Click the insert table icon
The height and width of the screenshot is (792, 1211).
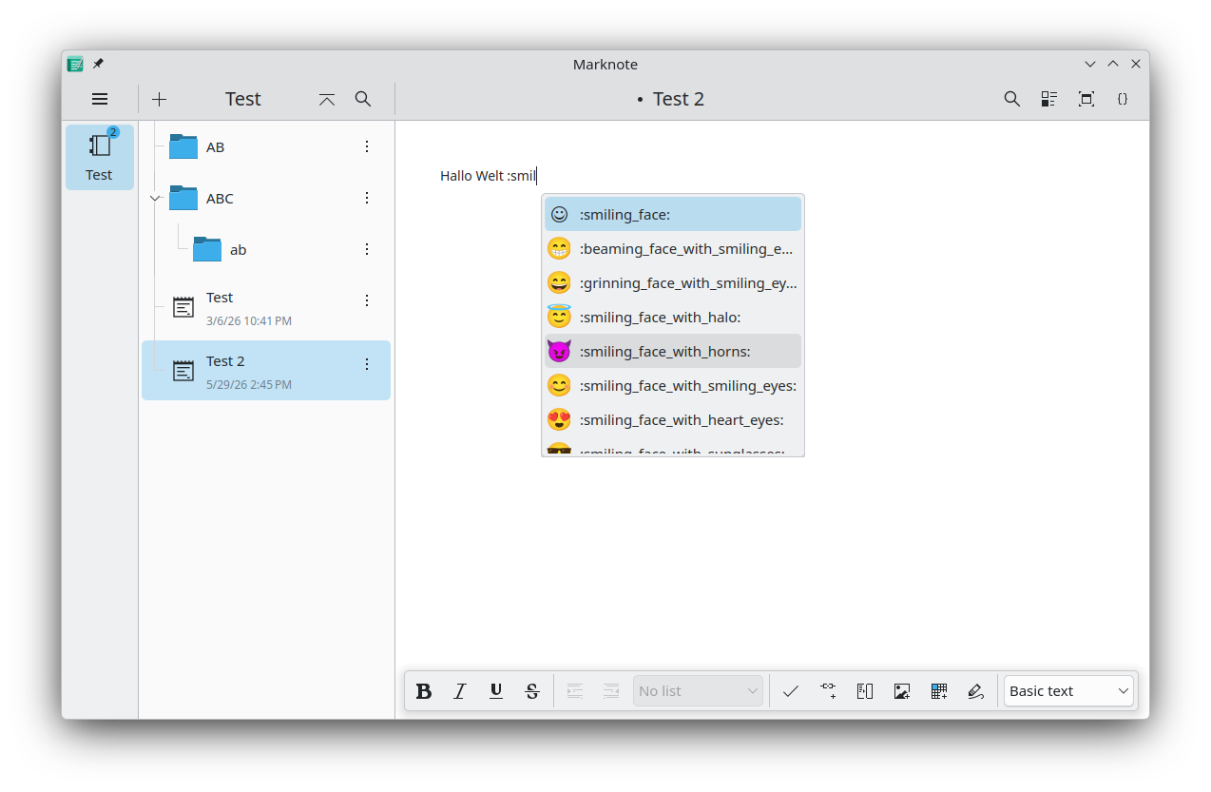point(939,691)
